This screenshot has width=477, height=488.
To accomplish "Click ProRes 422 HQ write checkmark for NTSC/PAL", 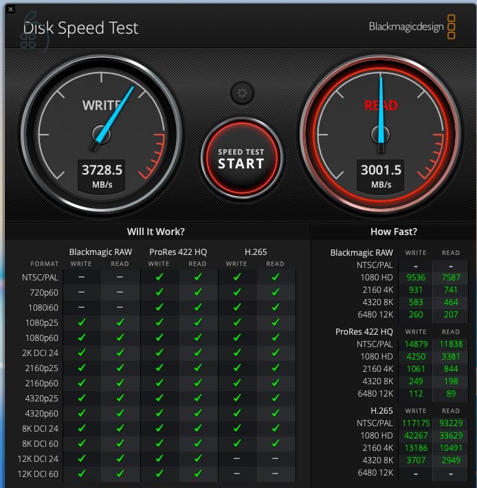I will (x=159, y=277).
